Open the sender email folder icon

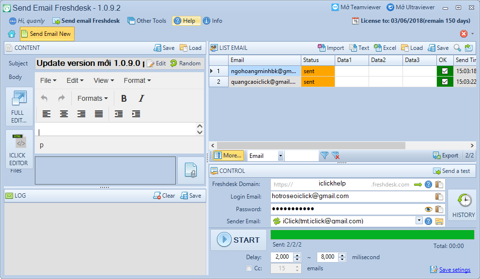coord(439,221)
